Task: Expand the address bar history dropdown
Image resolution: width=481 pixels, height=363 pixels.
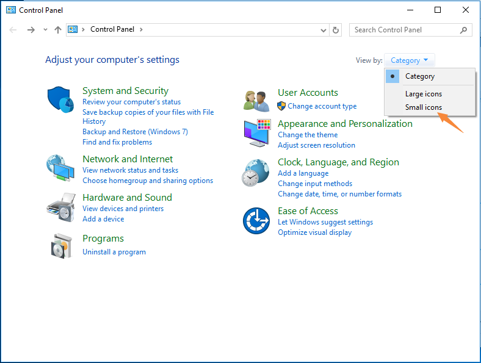Action: click(324, 30)
